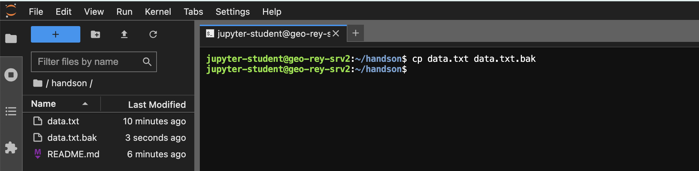Sort files by Last Modified column
The image size is (699, 171).
pos(157,104)
